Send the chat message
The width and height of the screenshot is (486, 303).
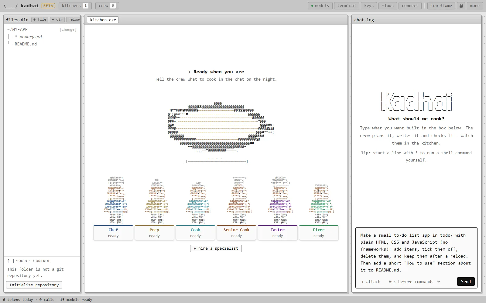point(466,281)
